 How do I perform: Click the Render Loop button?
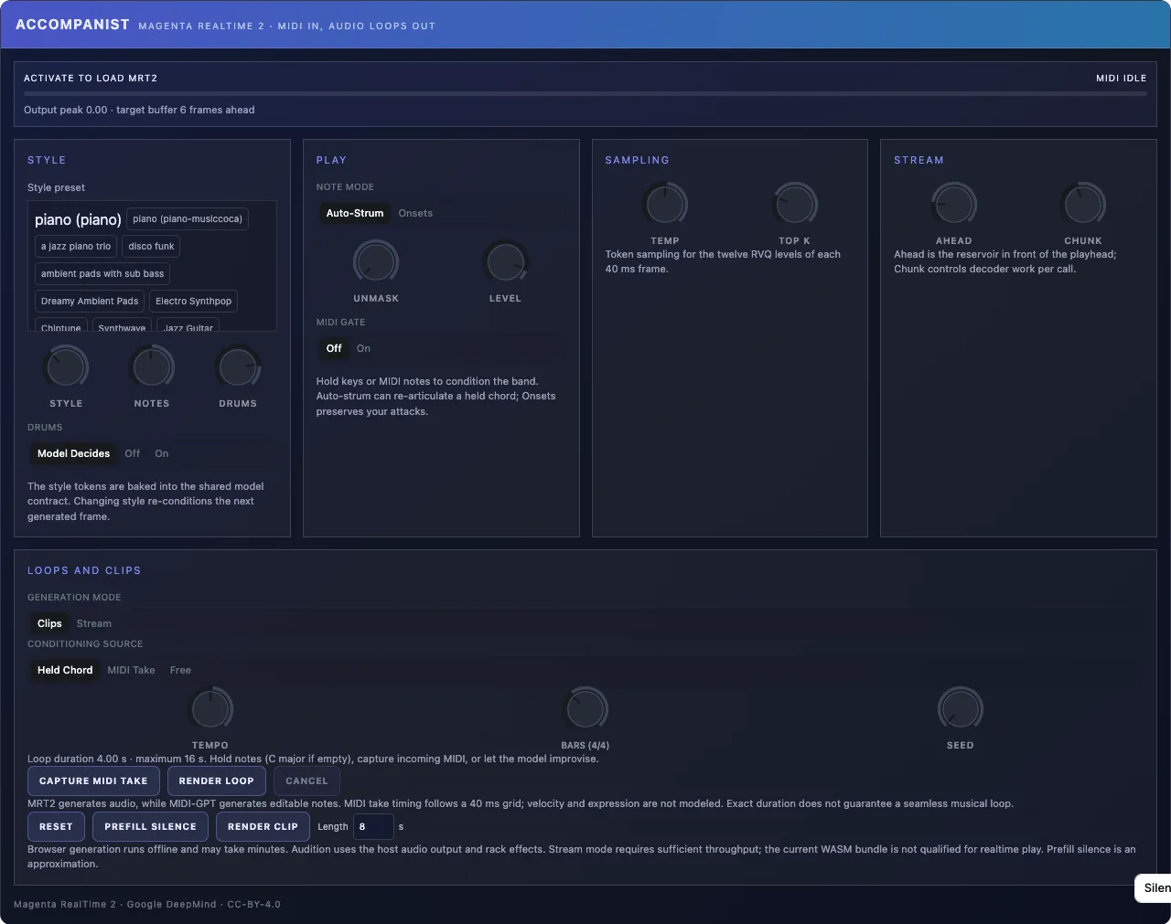tap(217, 781)
